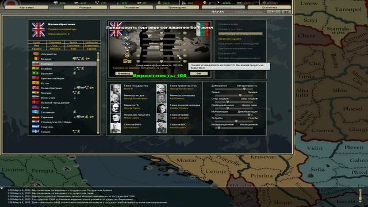368x207 pixels.
Task: Select Afghanistan flag in country list
Action: coord(36,54)
